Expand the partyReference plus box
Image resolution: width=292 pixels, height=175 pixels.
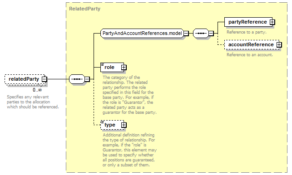pos(272,22)
